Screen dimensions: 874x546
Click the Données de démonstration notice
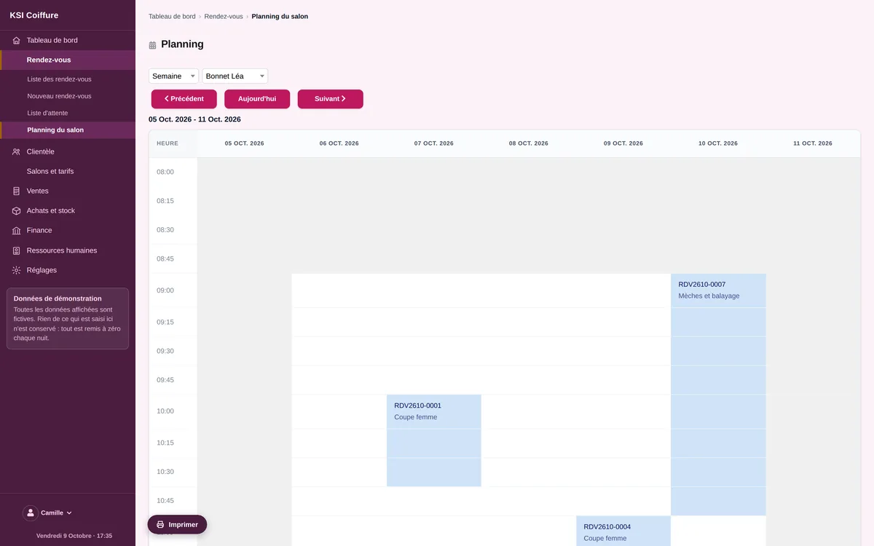pos(68,318)
